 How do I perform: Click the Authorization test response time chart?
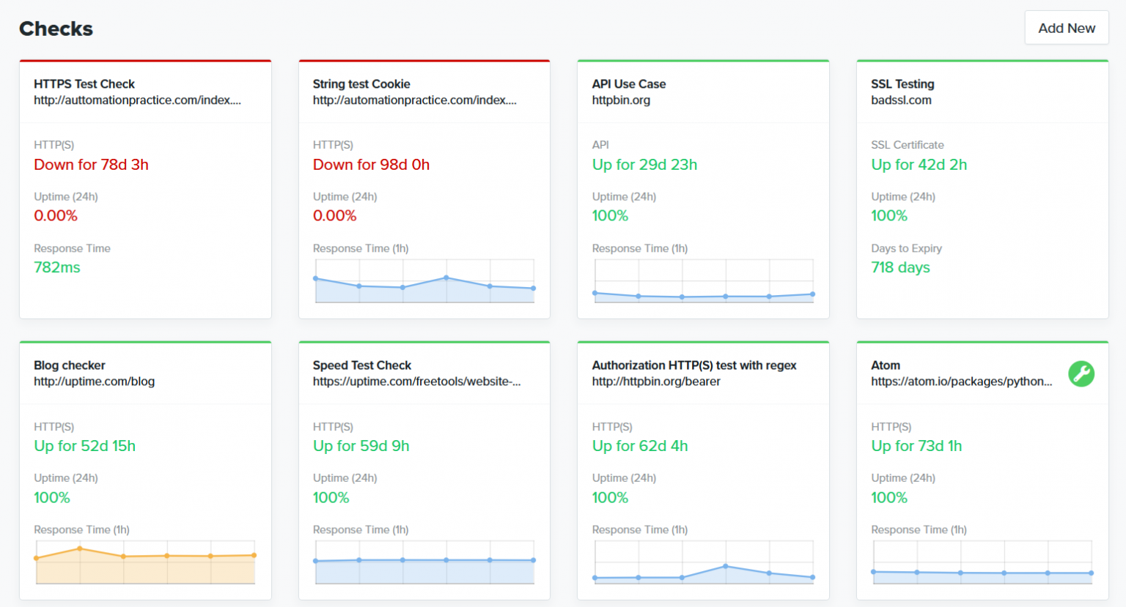point(704,562)
